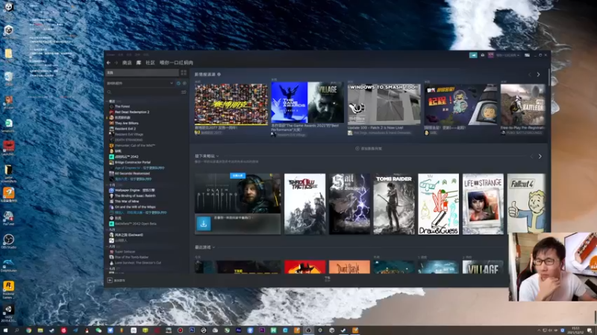
Task: Expand the games and software filter dropdown
Action: (x=140, y=83)
